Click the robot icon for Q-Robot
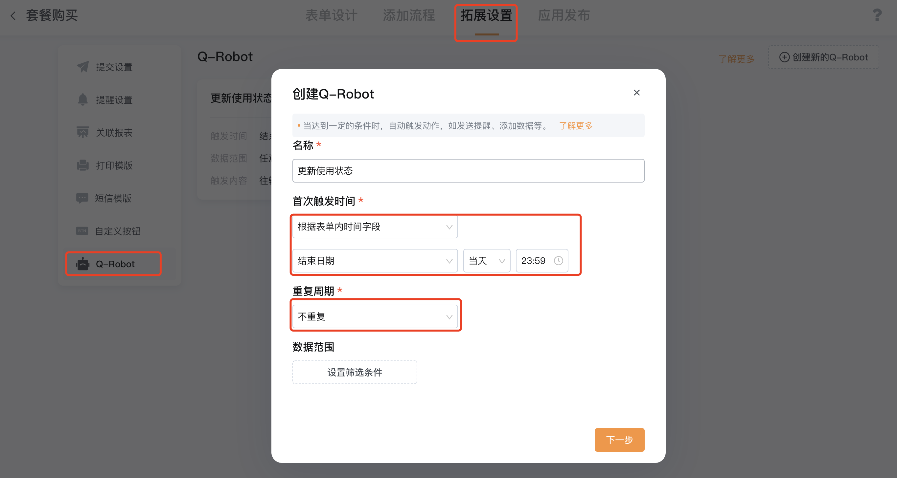 point(83,264)
